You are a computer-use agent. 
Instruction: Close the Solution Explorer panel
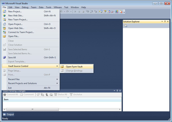pyautogui.click(x=168, y=22)
